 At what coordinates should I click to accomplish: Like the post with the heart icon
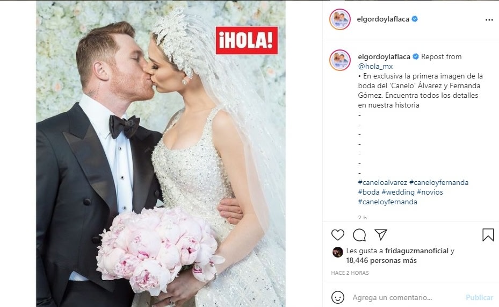[338, 235]
